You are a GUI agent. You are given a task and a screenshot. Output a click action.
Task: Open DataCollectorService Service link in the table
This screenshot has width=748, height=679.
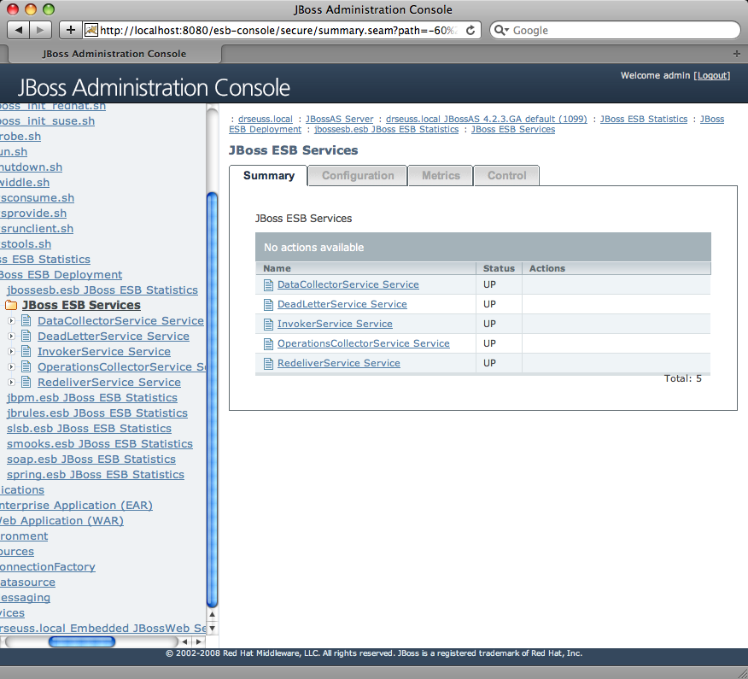348,284
